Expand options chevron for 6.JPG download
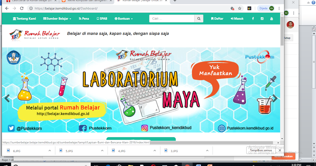316x166 pixels. coord(50,151)
